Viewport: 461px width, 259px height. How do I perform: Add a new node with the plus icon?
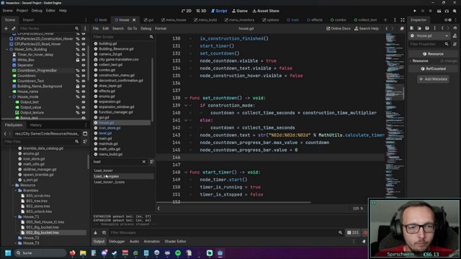[6, 29]
